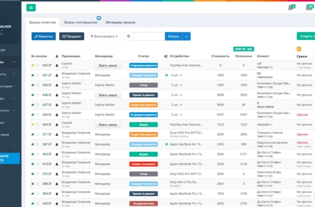Click the clear search circle icon
315x207 pixels.
(x=128, y=36)
